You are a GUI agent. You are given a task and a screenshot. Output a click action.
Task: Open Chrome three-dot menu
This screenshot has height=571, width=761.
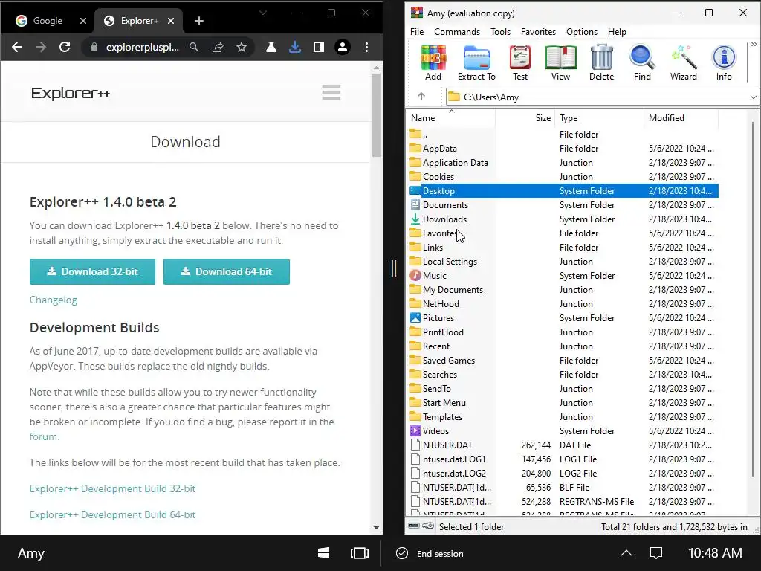coord(366,47)
